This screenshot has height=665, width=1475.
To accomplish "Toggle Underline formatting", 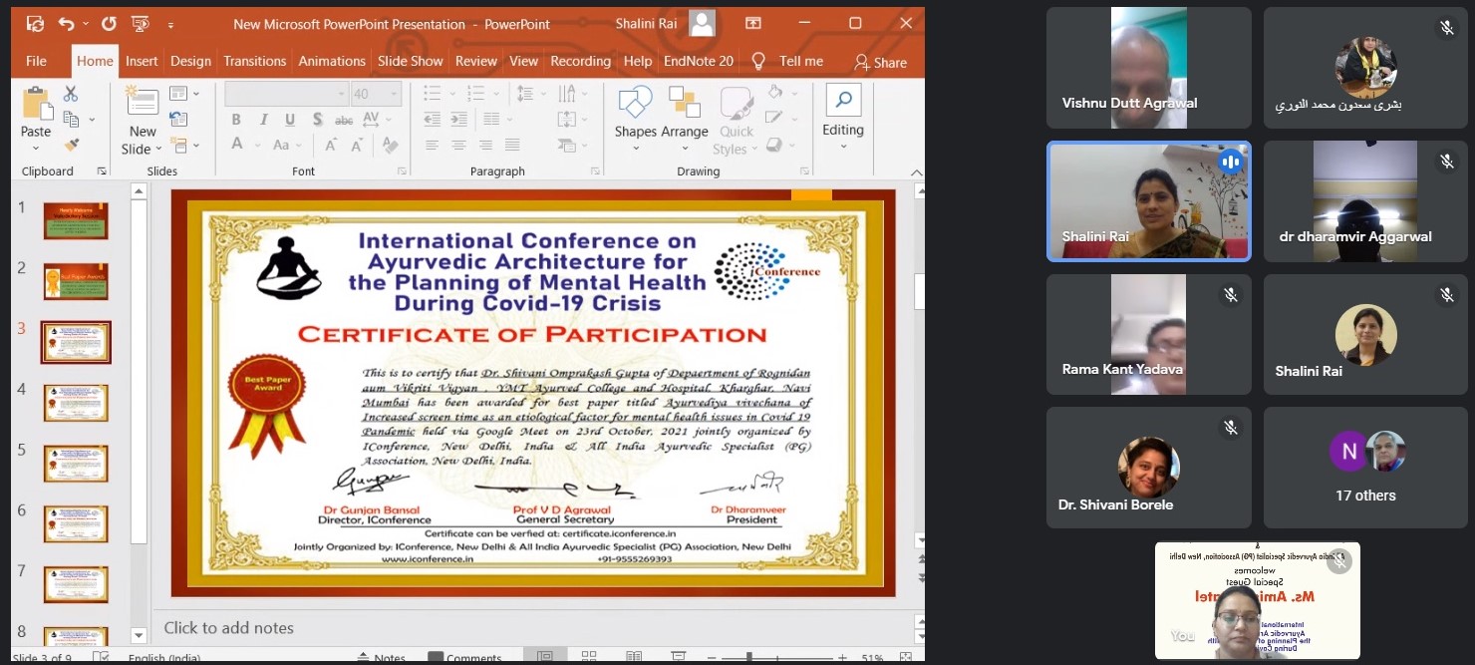I will pyautogui.click(x=290, y=120).
